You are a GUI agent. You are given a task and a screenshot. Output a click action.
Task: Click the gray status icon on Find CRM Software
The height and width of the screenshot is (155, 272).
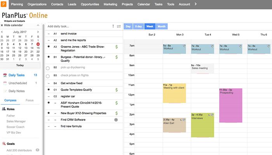pyautogui.click(x=116, y=120)
